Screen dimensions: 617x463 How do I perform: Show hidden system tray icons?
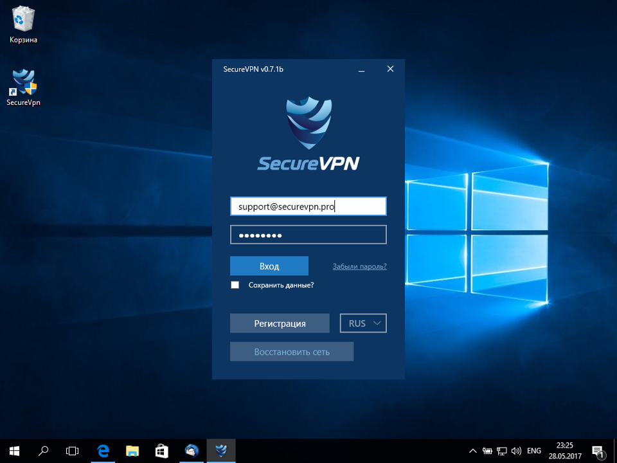coord(473,451)
